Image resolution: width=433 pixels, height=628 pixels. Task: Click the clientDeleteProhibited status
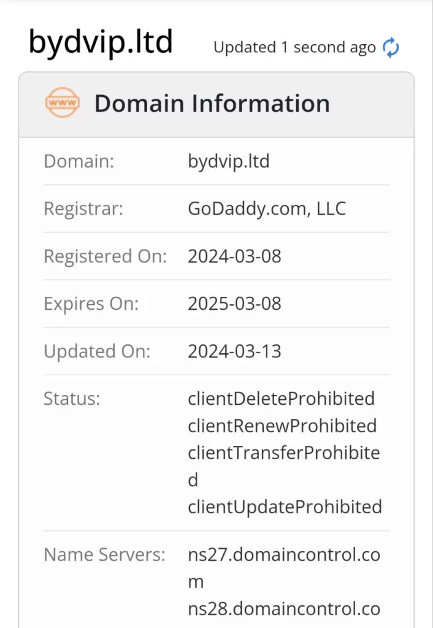coord(281,399)
